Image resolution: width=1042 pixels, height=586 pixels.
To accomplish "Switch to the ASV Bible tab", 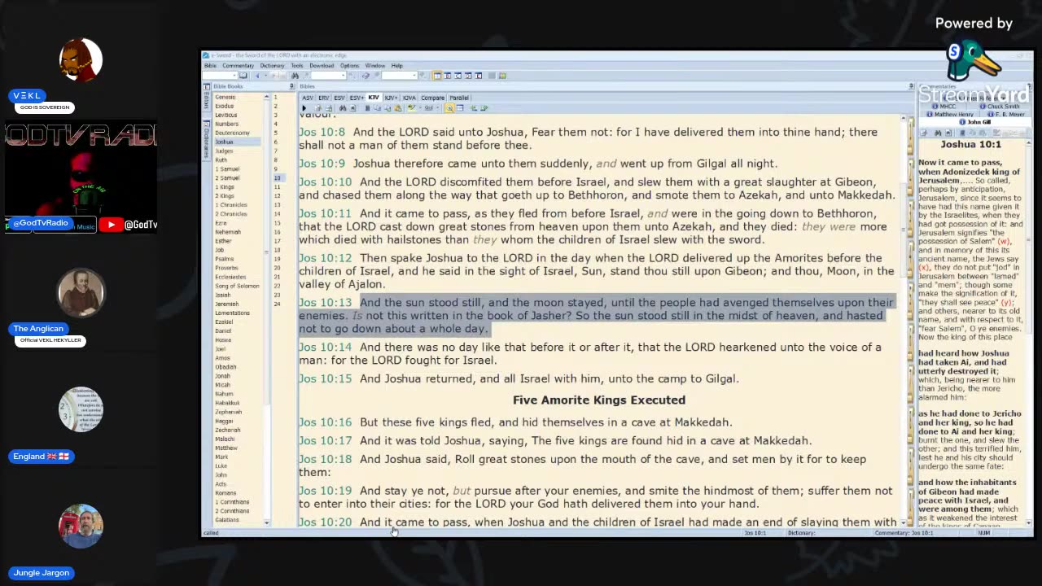I will click(308, 98).
